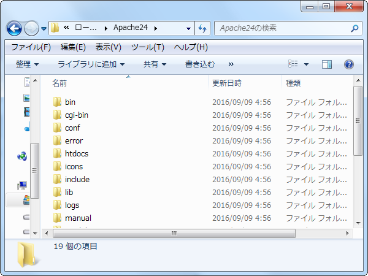Open the 共有 dropdown

pos(155,64)
